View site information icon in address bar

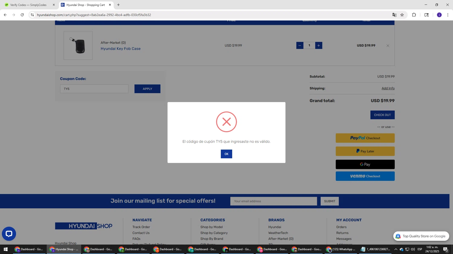coord(32,15)
